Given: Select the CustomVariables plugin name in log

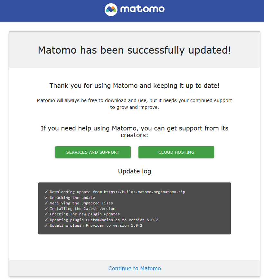Looking at the screenshot, I should tap(102, 220).
